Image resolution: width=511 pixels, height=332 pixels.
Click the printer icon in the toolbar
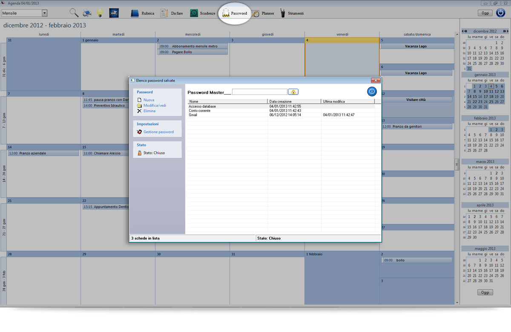87,13
